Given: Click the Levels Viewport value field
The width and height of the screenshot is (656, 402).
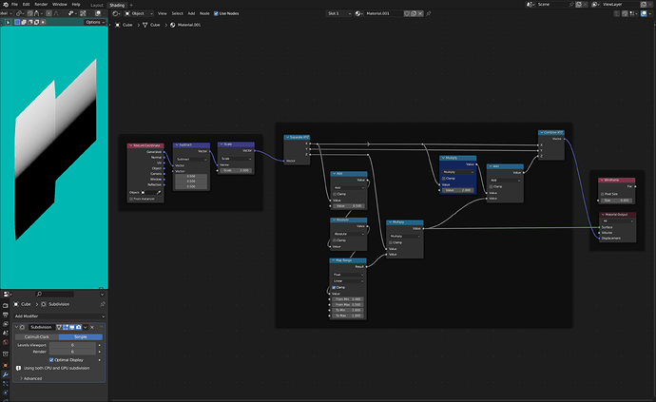Looking at the screenshot, I should tap(72, 345).
